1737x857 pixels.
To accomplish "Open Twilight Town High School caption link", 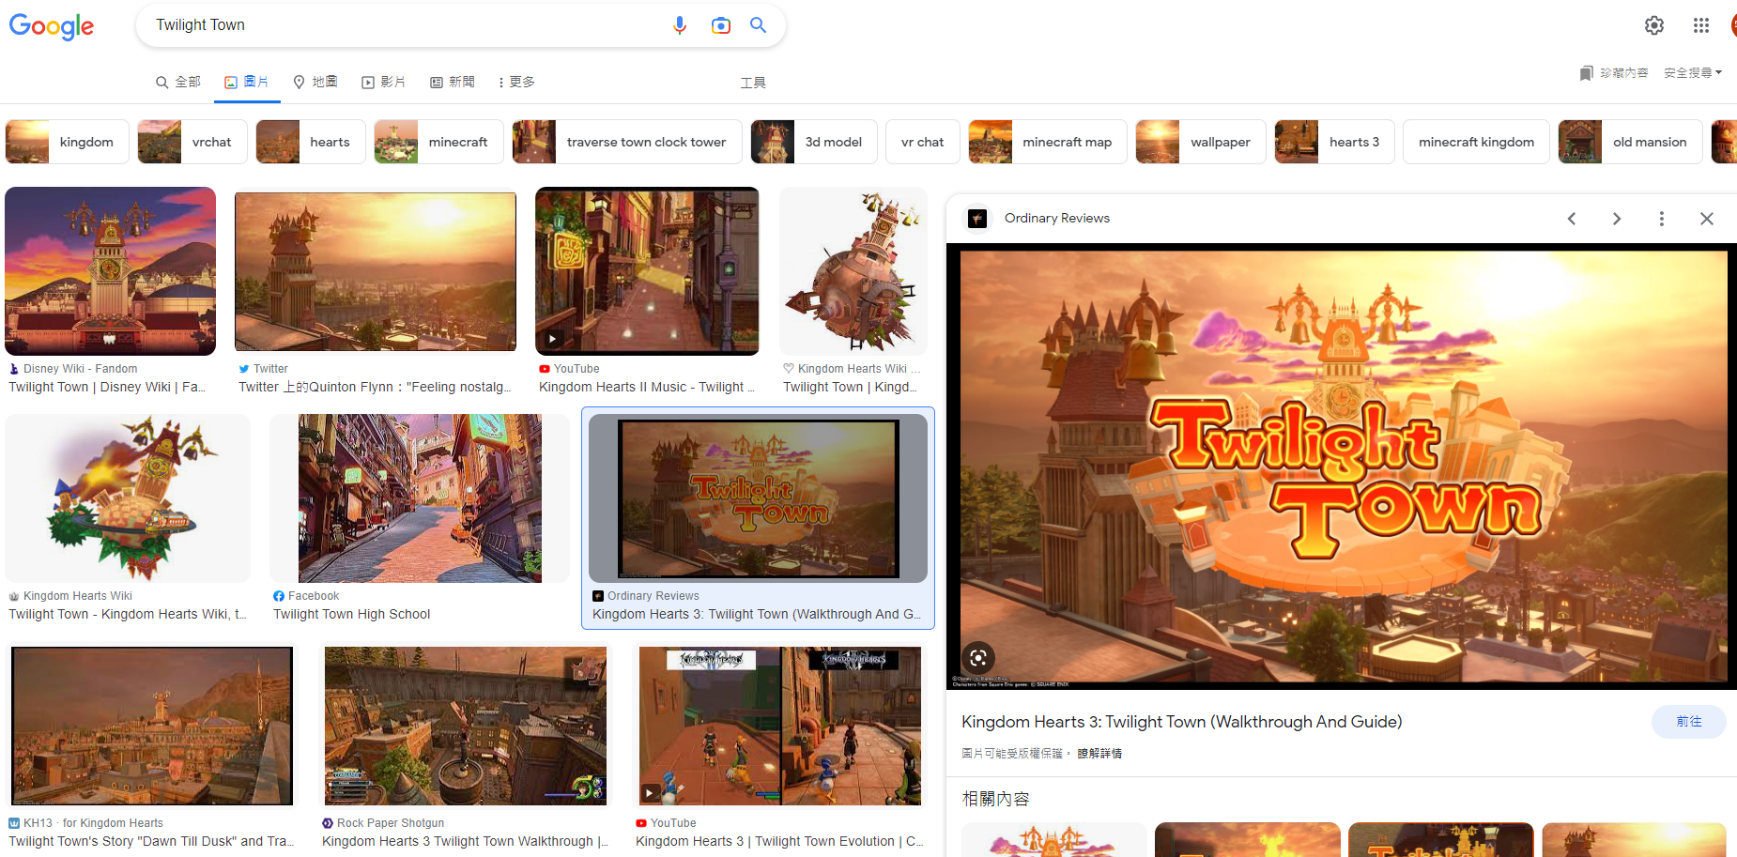I will point(351,614).
